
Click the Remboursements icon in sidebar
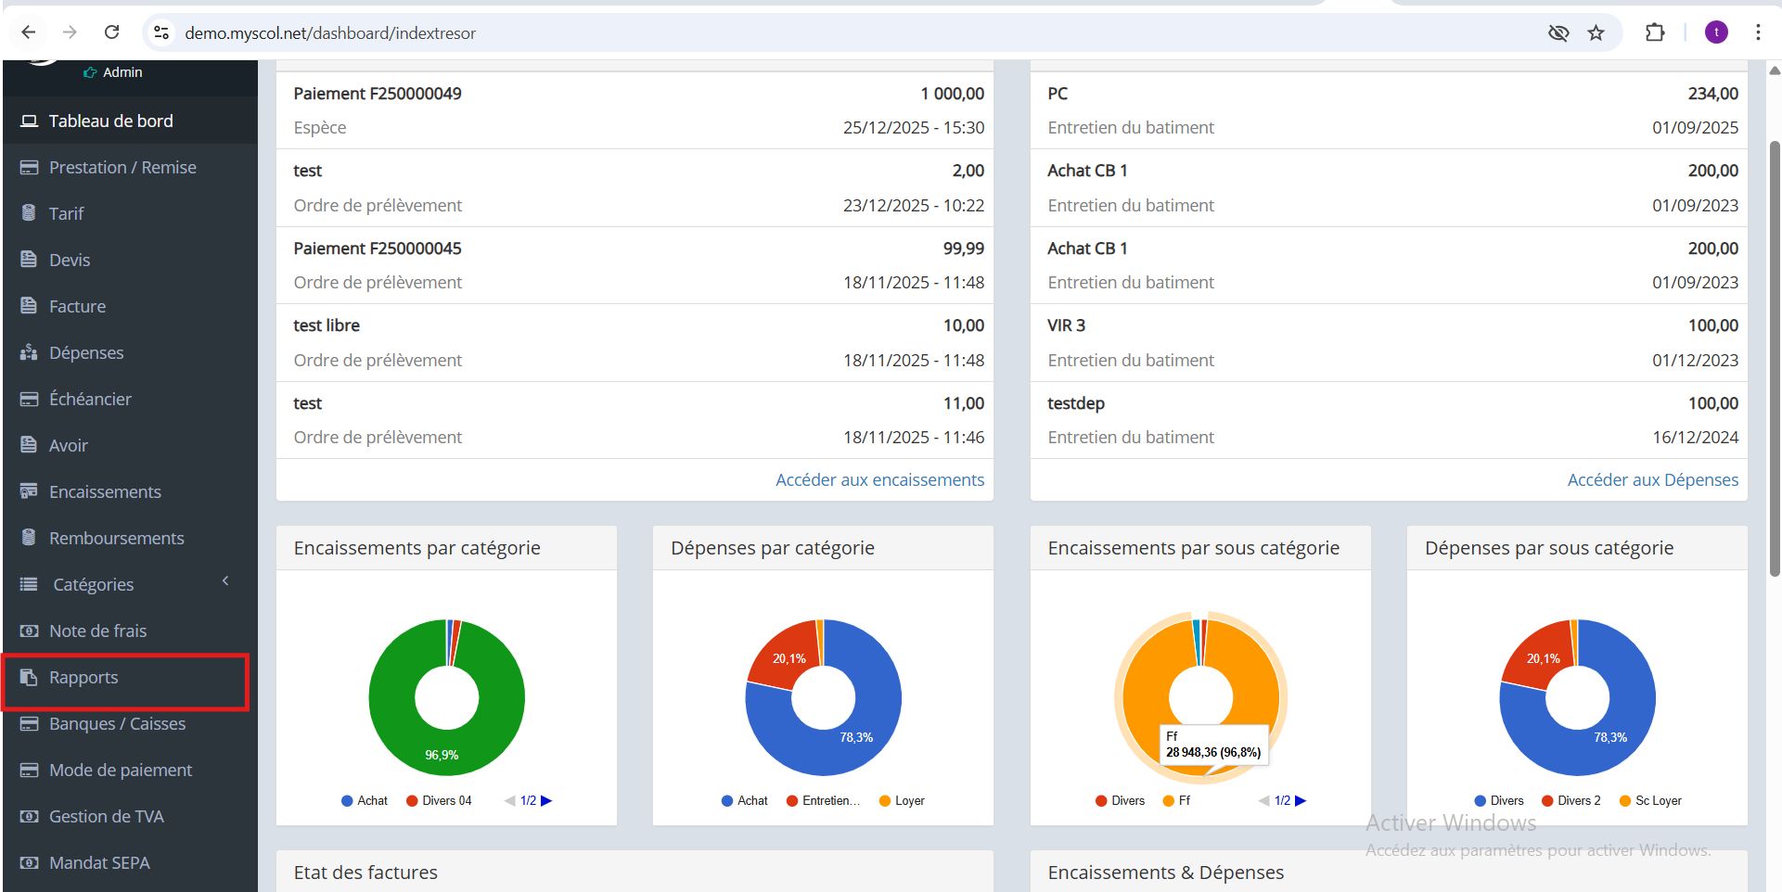coord(29,538)
